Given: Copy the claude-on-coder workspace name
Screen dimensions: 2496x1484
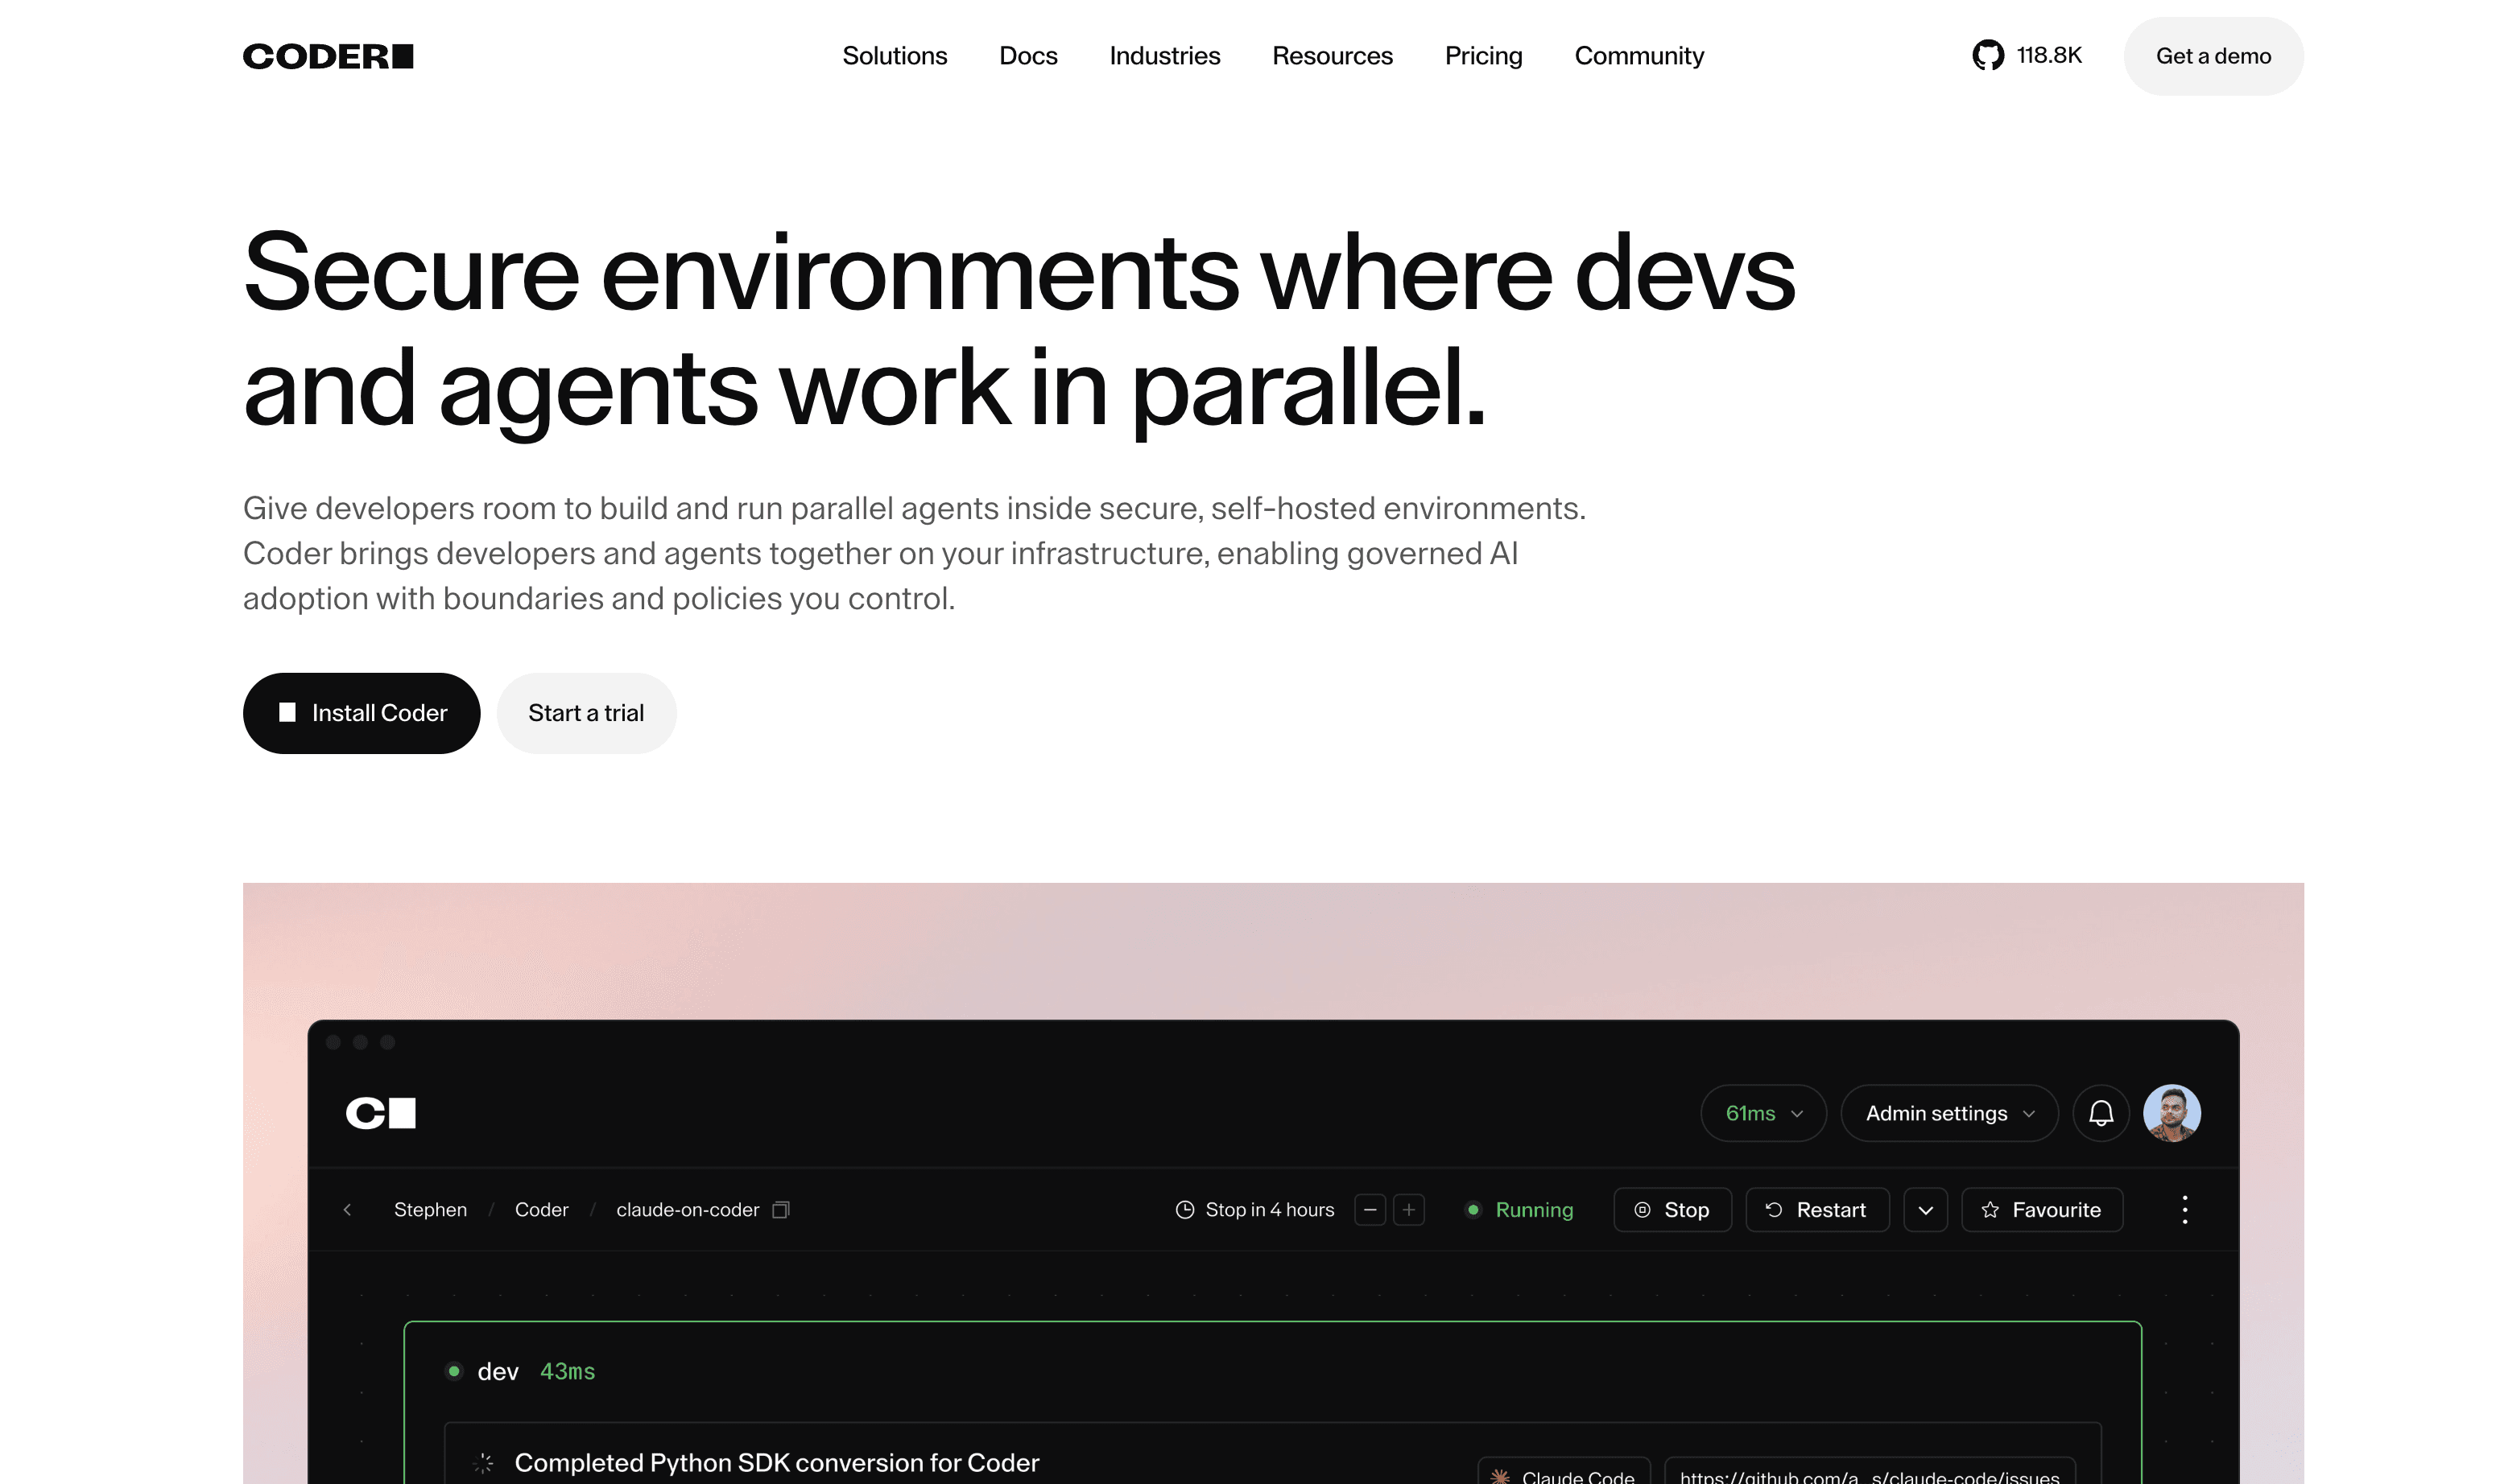Looking at the screenshot, I should pyautogui.click(x=781, y=1210).
